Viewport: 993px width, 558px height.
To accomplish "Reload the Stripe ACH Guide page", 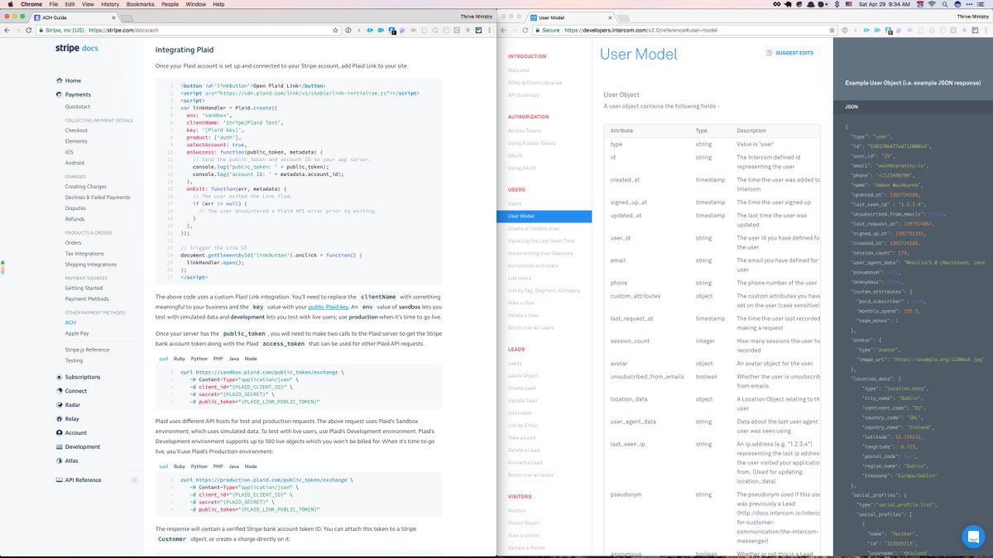I will pos(29,30).
